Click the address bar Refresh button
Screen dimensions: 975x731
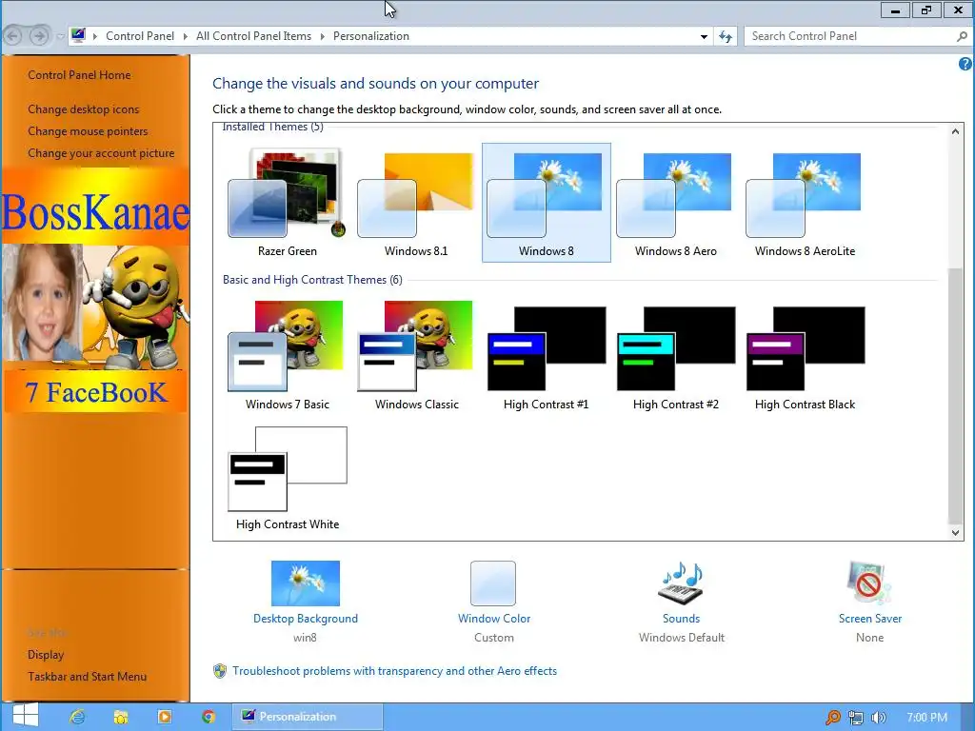click(x=726, y=36)
